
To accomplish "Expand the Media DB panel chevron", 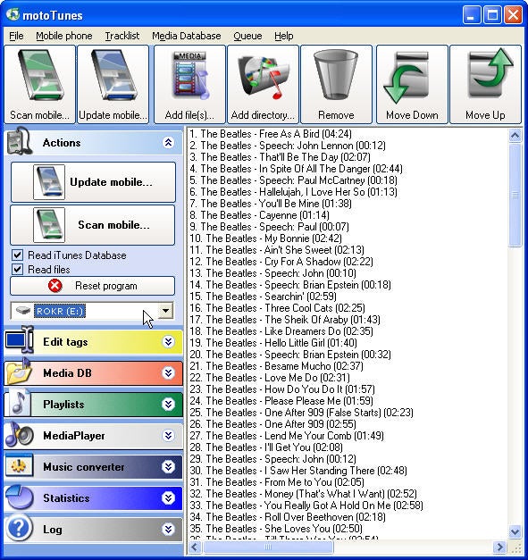I will click(168, 373).
